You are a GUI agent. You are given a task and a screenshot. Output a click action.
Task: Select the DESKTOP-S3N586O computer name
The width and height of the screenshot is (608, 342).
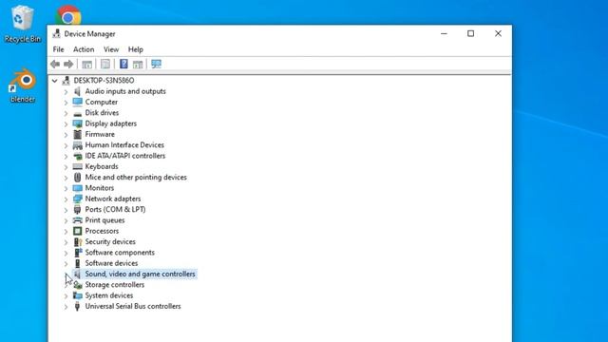click(x=104, y=80)
